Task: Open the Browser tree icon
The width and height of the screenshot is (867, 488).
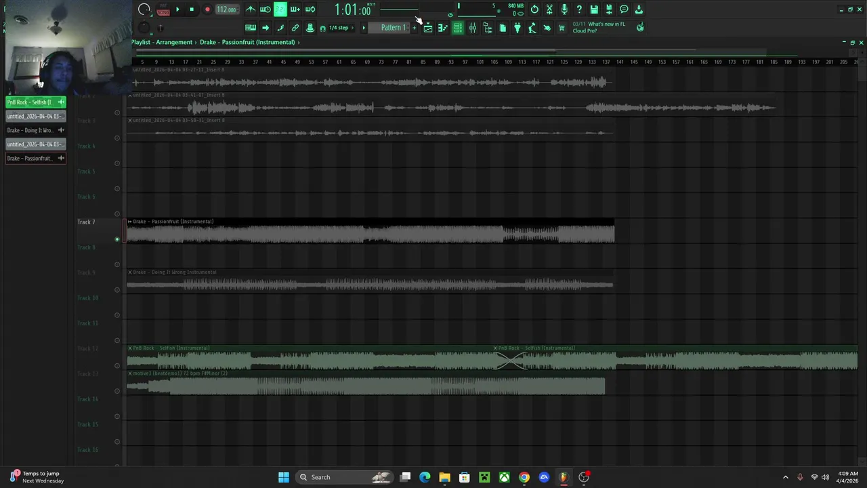Action: click(x=488, y=28)
